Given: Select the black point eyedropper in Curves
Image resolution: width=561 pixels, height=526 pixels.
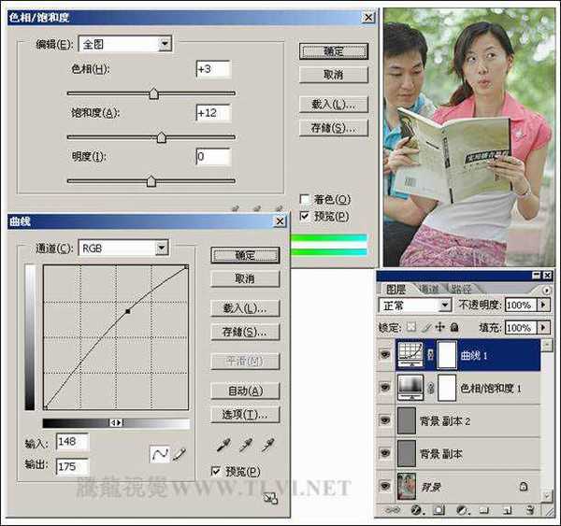Looking at the screenshot, I should coord(221,446).
